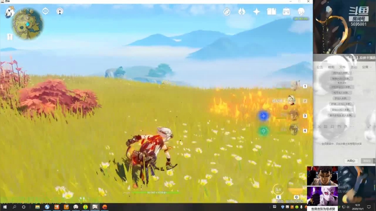The height and width of the screenshot is (211, 376).
Task: Open the Sogou browser taskbar icon
Action: click(x=47, y=207)
